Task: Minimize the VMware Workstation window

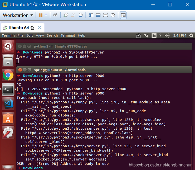Action: (x=153, y=4)
